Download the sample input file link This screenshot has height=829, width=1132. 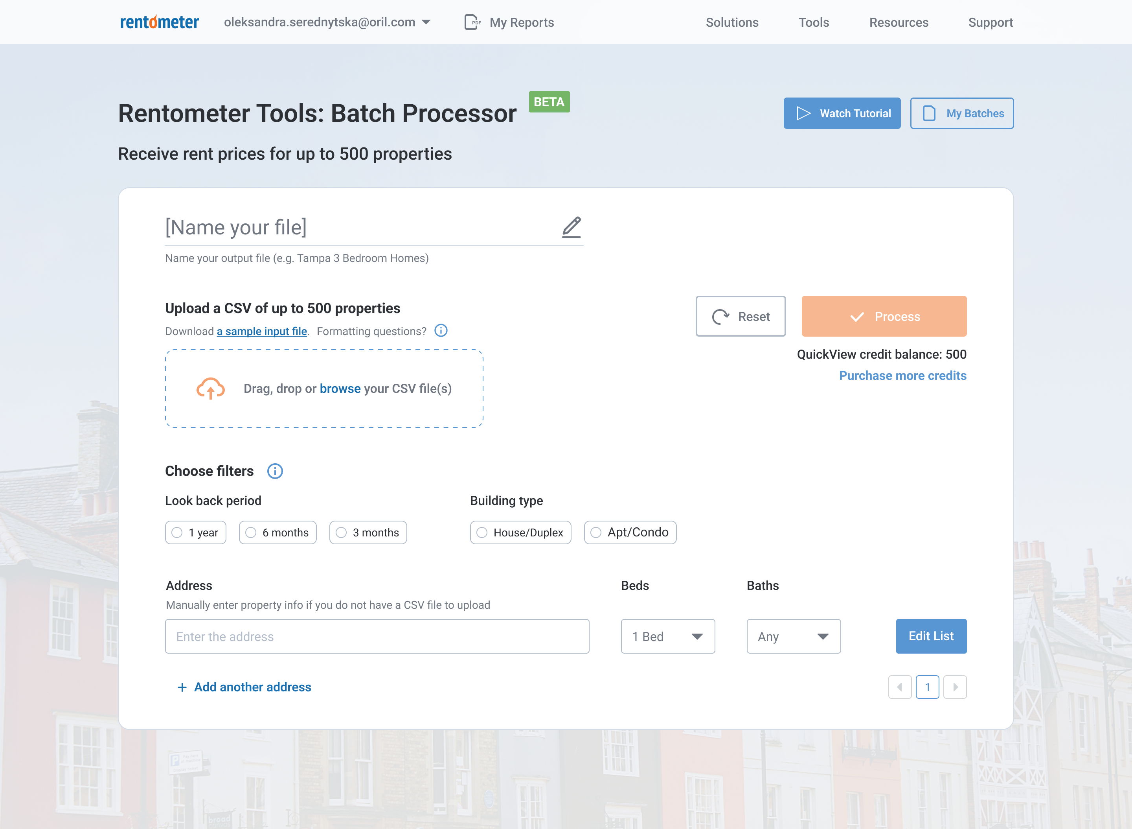[x=262, y=331]
